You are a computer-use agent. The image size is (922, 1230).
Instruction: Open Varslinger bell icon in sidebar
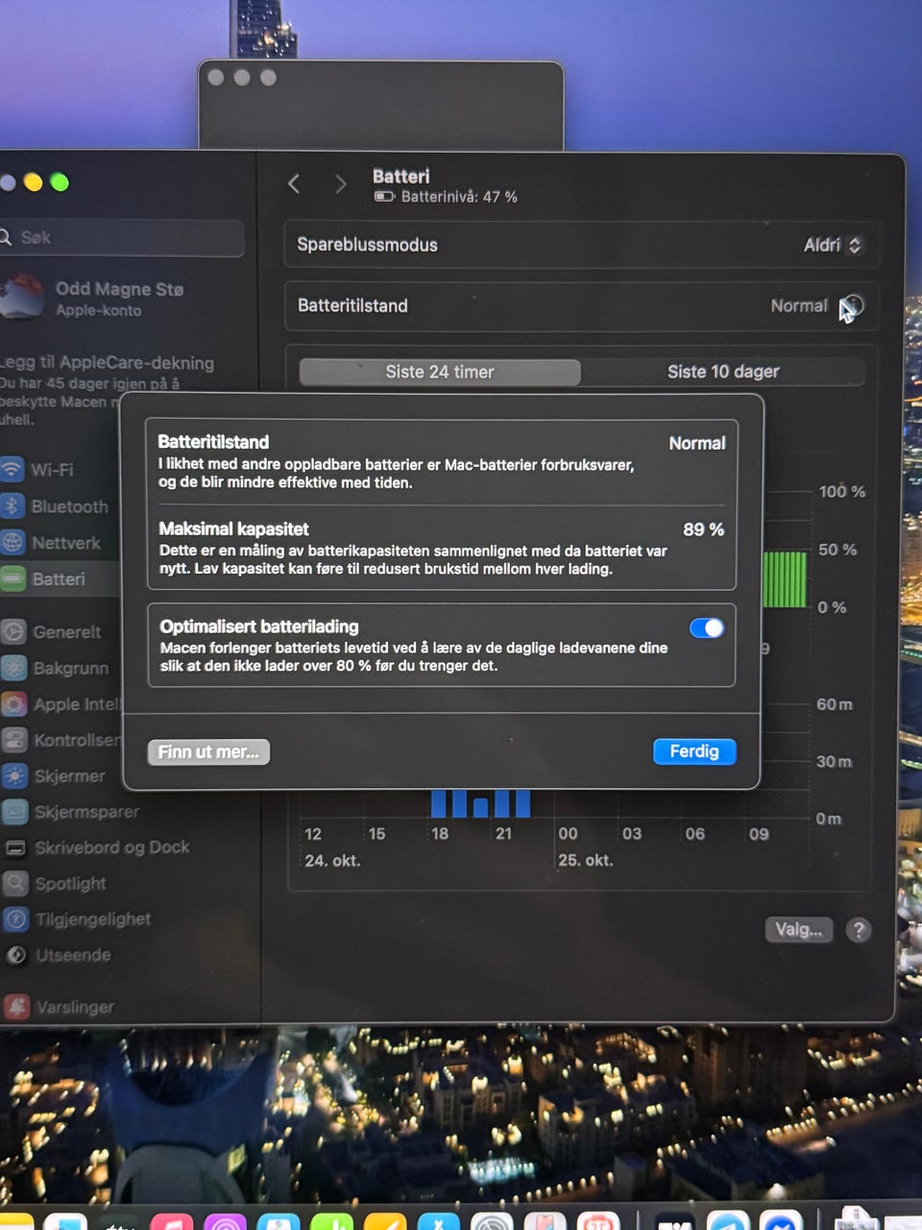[17, 1007]
